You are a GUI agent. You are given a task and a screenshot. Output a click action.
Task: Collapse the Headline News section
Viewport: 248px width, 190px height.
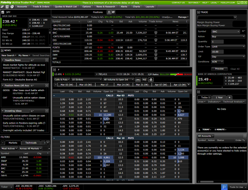[x=2, y=60]
